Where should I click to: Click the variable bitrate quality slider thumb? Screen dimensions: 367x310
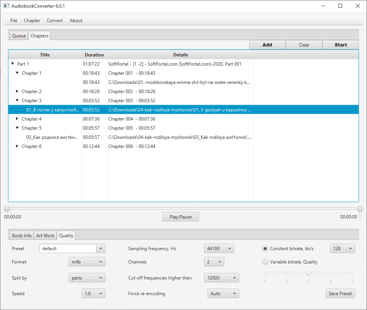[x=309, y=273]
